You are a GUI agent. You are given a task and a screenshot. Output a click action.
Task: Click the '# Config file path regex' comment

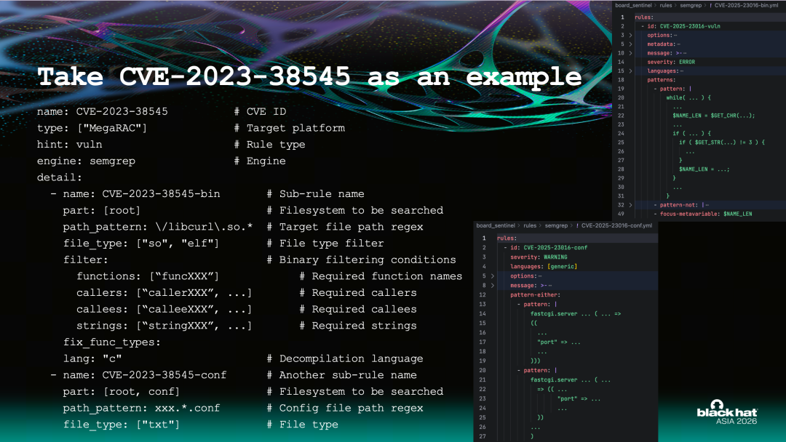(345, 409)
